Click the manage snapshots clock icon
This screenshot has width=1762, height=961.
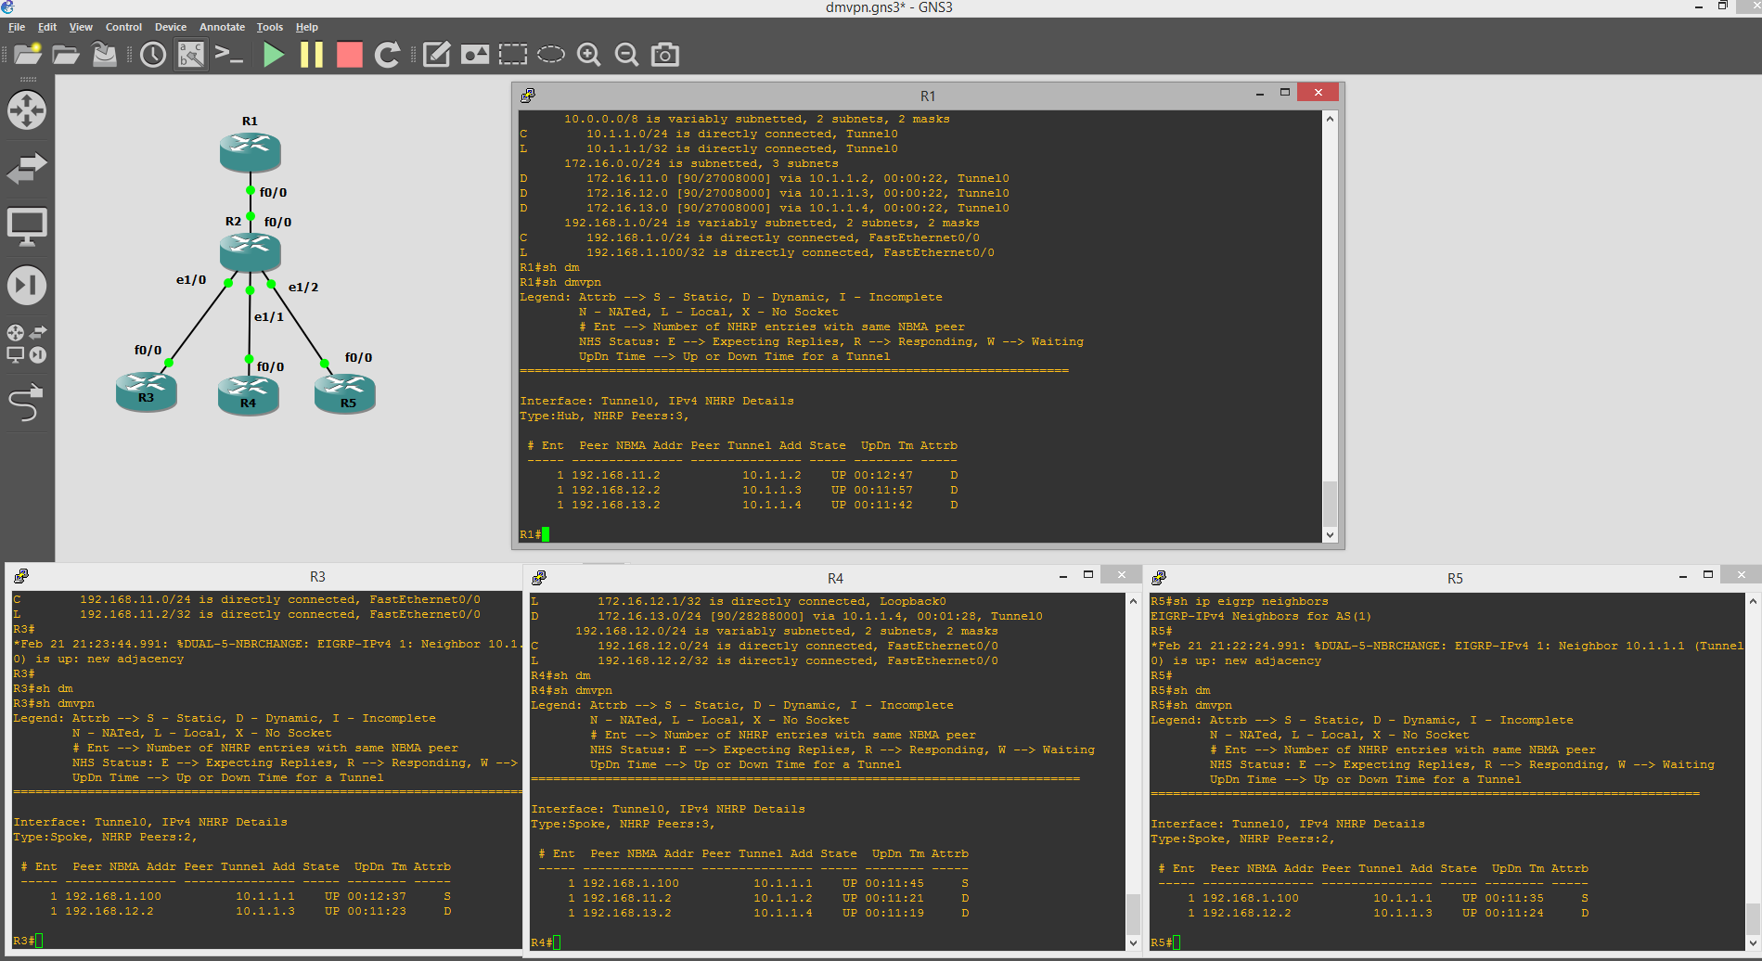pyautogui.click(x=153, y=55)
